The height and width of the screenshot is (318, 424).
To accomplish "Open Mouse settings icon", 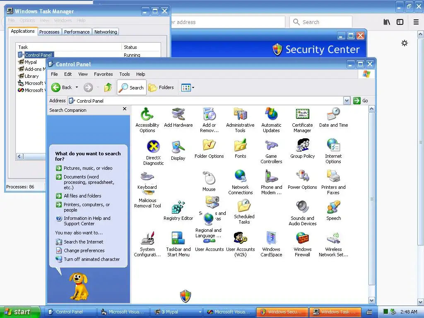I will click(x=209, y=181).
